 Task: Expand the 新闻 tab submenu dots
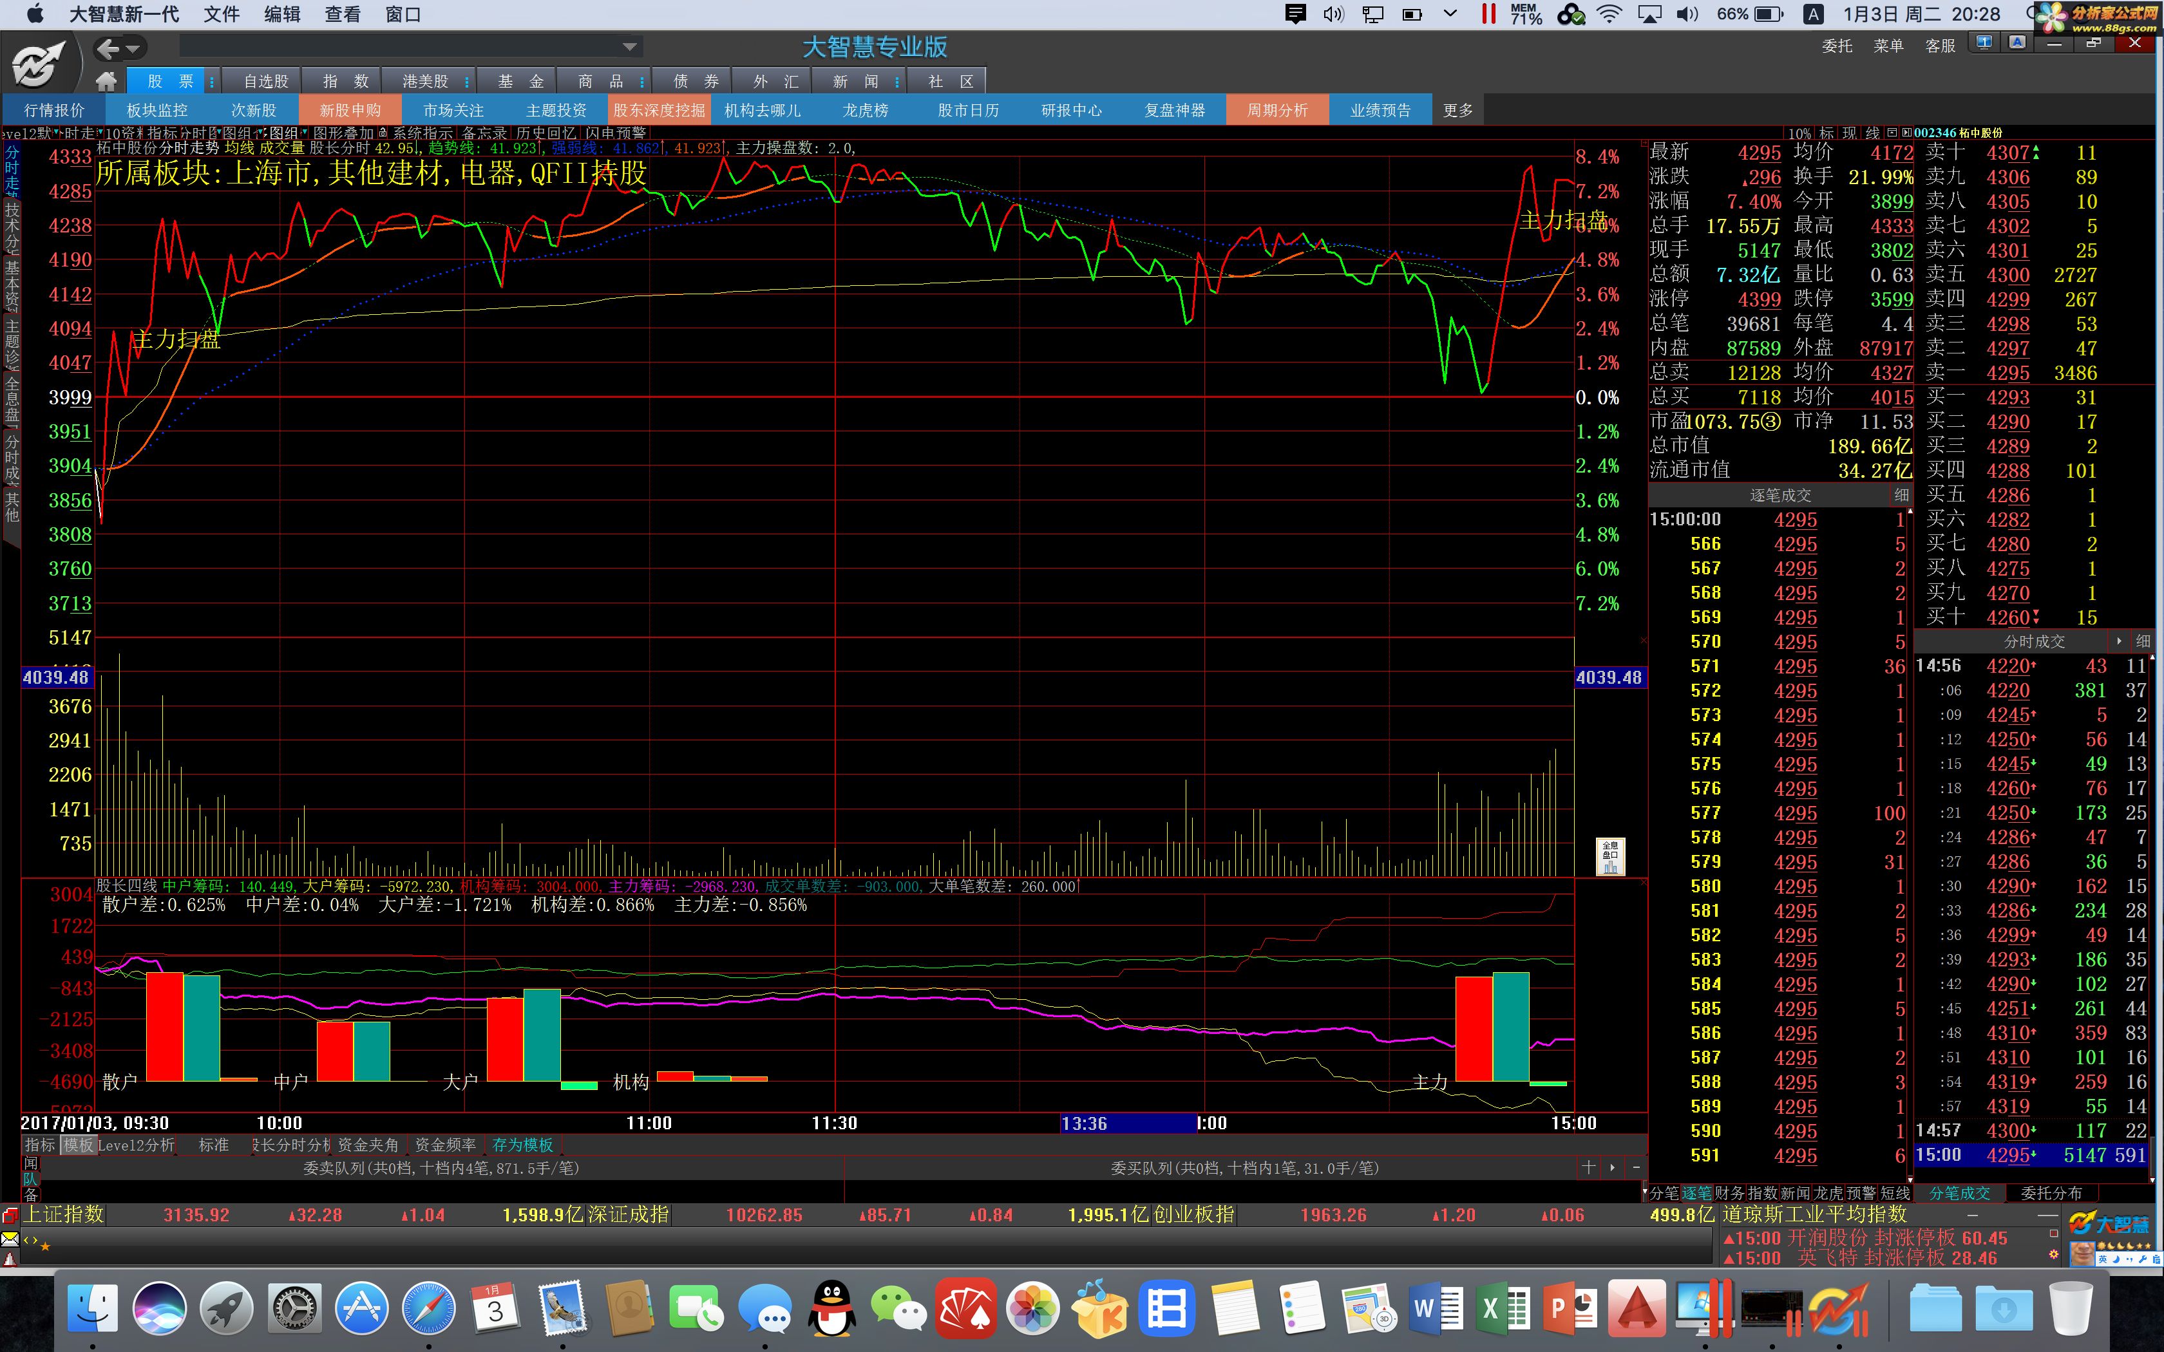pyautogui.click(x=897, y=81)
